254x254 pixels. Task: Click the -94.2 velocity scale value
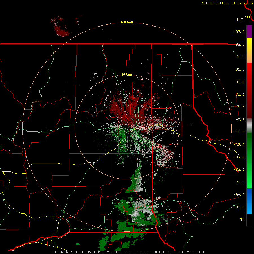click(x=239, y=194)
